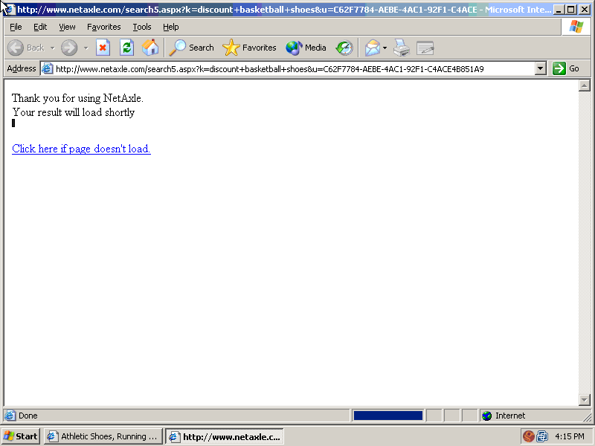The height and width of the screenshot is (446, 595).
Task: Click 'Your result will load shortly' text
Action: (73, 112)
